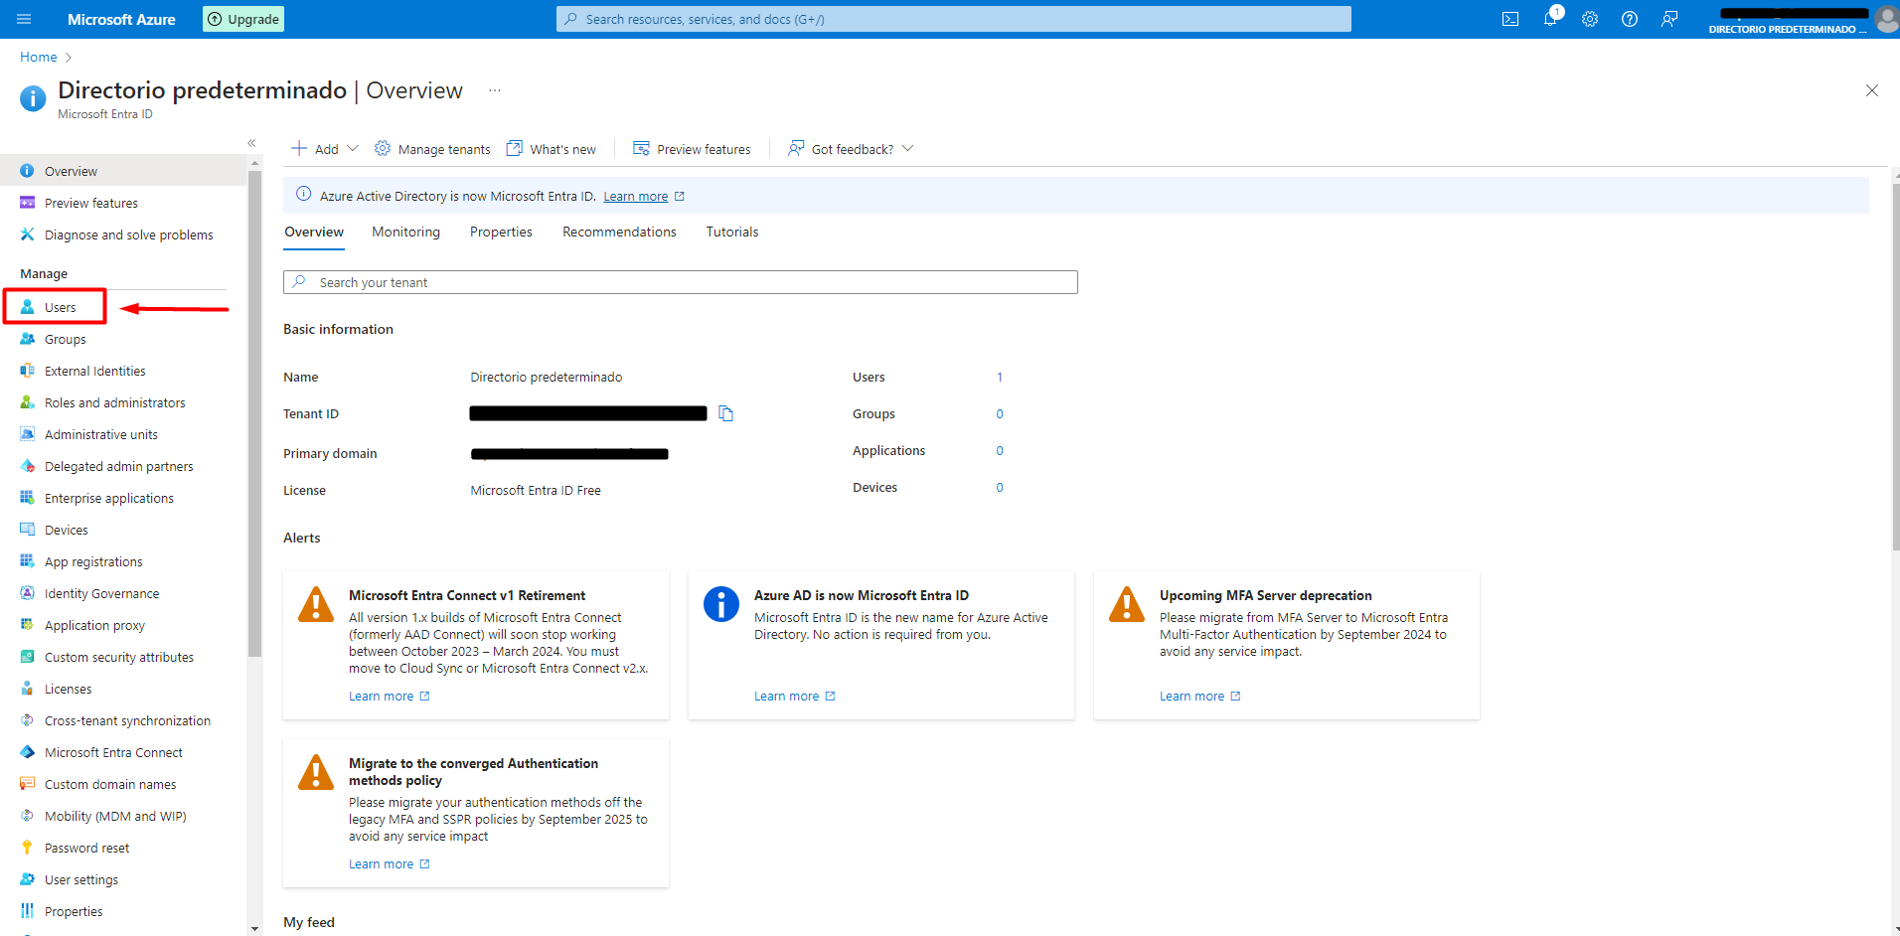Collapse the left sidebar menu

[x=251, y=143]
